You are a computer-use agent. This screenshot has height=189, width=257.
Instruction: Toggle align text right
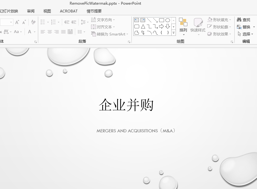57,31
